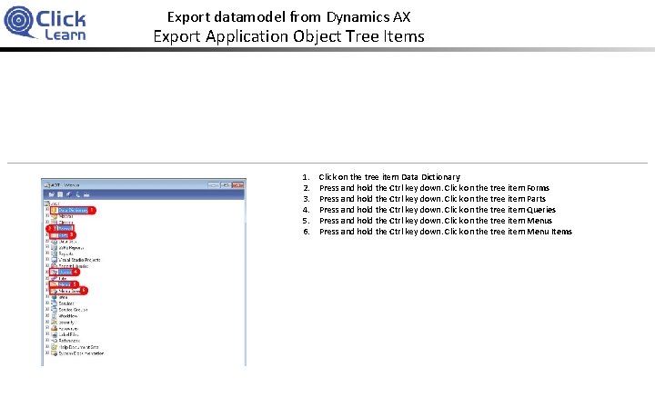Select the Queries tree item
This screenshot has width=655, height=397.
tap(65, 272)
